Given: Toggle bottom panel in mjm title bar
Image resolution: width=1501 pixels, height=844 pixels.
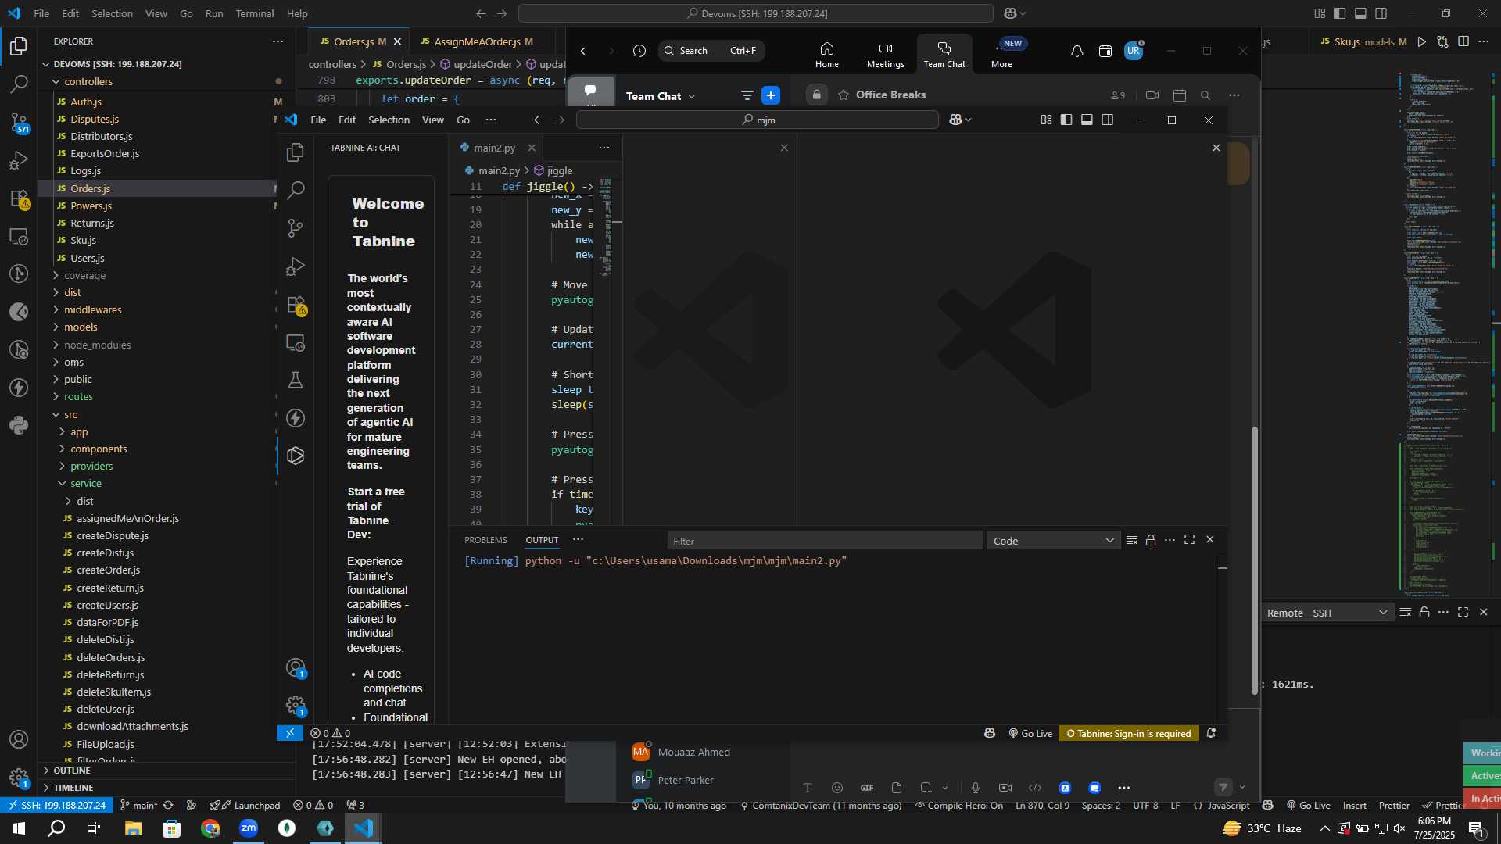Looking at the screenshot, I should 1087,120.
